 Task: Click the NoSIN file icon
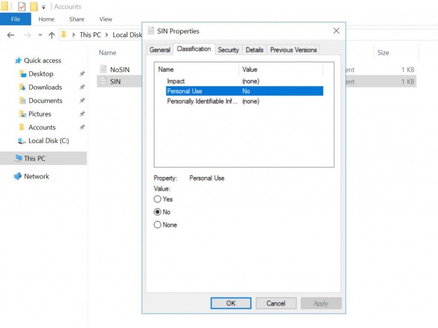click(x=104, y=69)
